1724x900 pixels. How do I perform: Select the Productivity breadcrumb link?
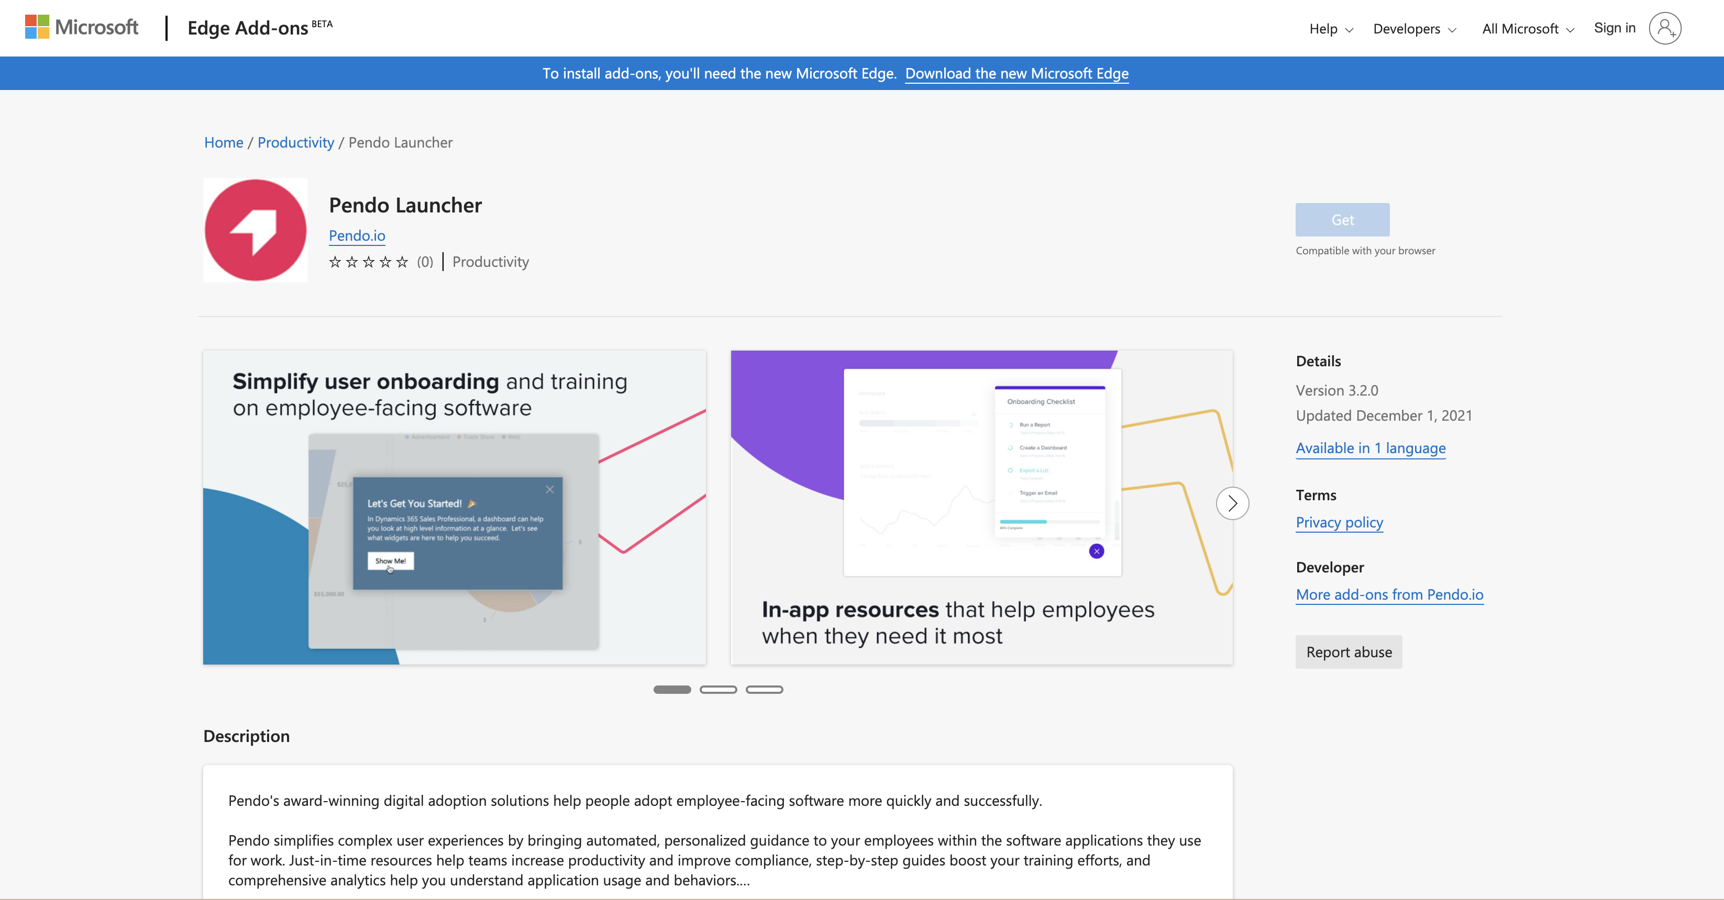click(x=295, y=142)
